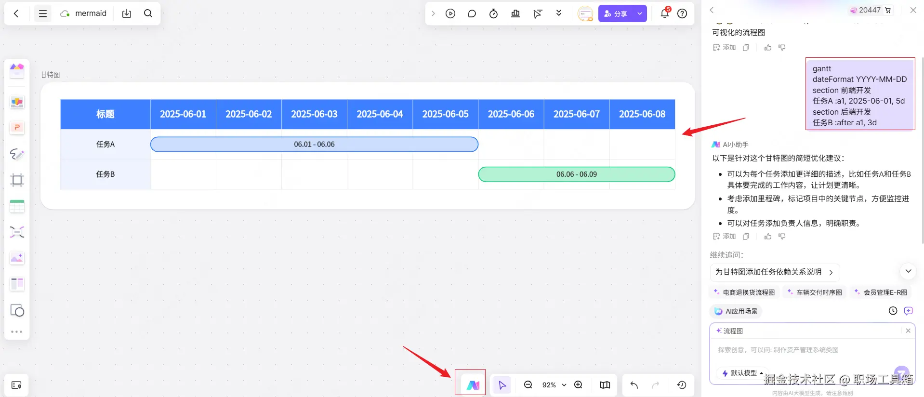The height and width of the screenshot is (397, 924).
Task: Zoom in with the plus magnifier
Action: pyautogui.click(x=579, y=385)
